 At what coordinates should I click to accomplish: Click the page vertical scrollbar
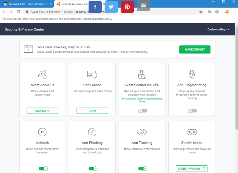237,78
